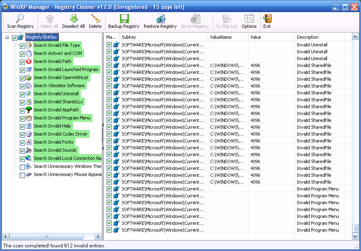This screenshot has height=251, width=361.
Task: Select the Registry Entries root label
Action: (x=41, y=37)
